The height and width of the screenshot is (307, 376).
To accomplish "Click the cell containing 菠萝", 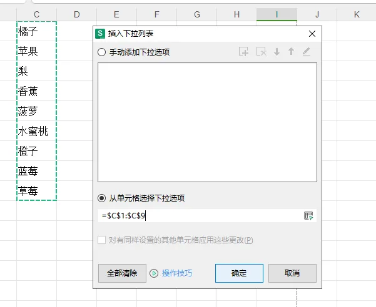I will [36, 111].
